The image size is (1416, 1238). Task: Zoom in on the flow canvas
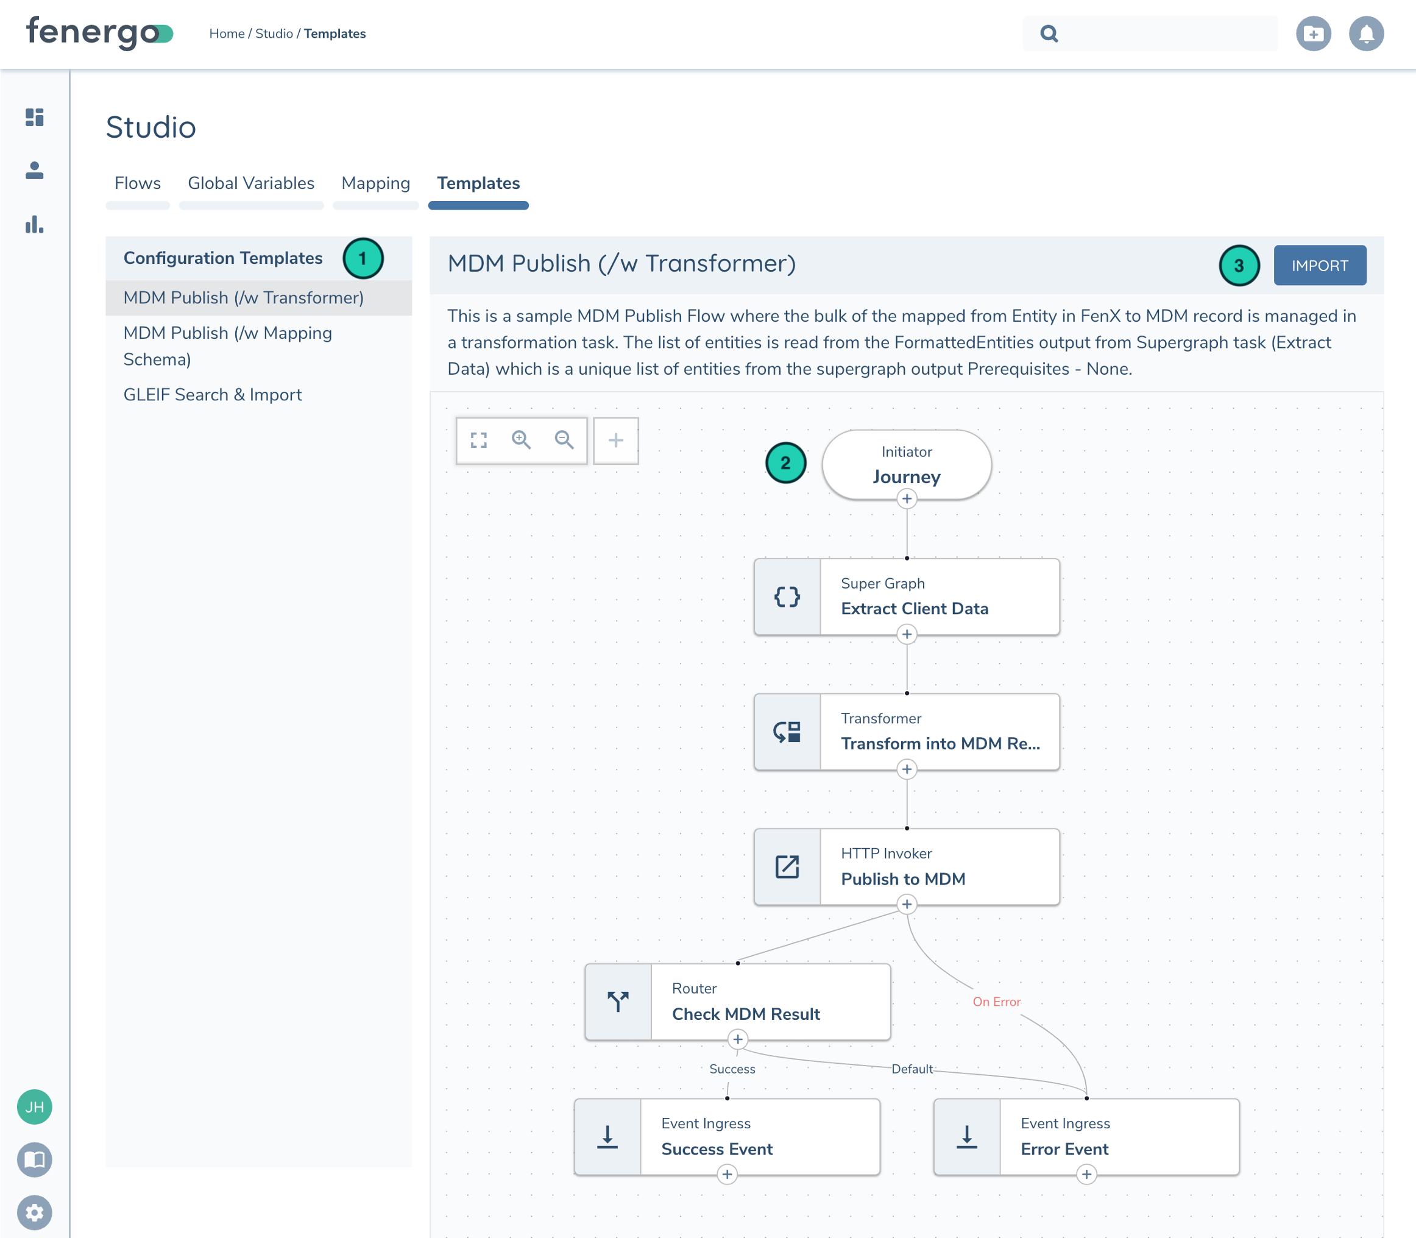[521, 440]
